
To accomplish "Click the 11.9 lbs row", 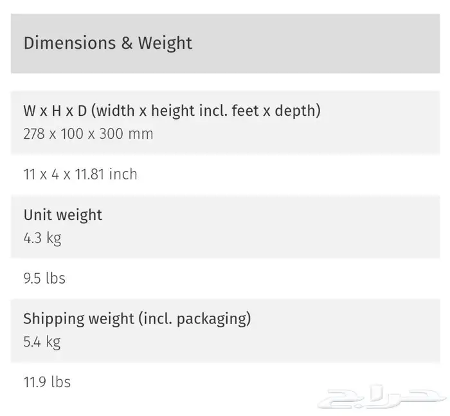I will coord(225,383).
